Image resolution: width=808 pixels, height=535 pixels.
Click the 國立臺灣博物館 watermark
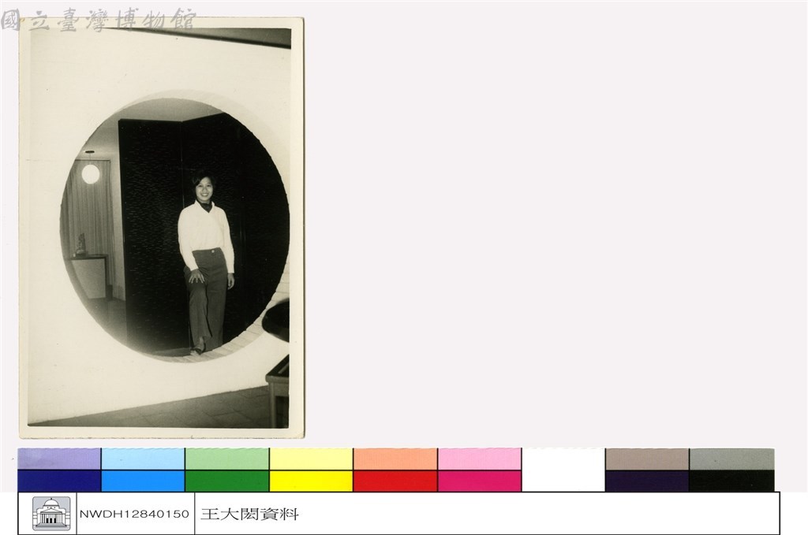99,20
